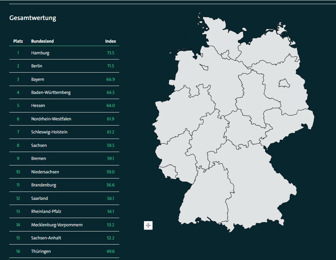Select the Hamburg row in the table
This screenshot has height=260, width=336.
[x=64, y=53]
